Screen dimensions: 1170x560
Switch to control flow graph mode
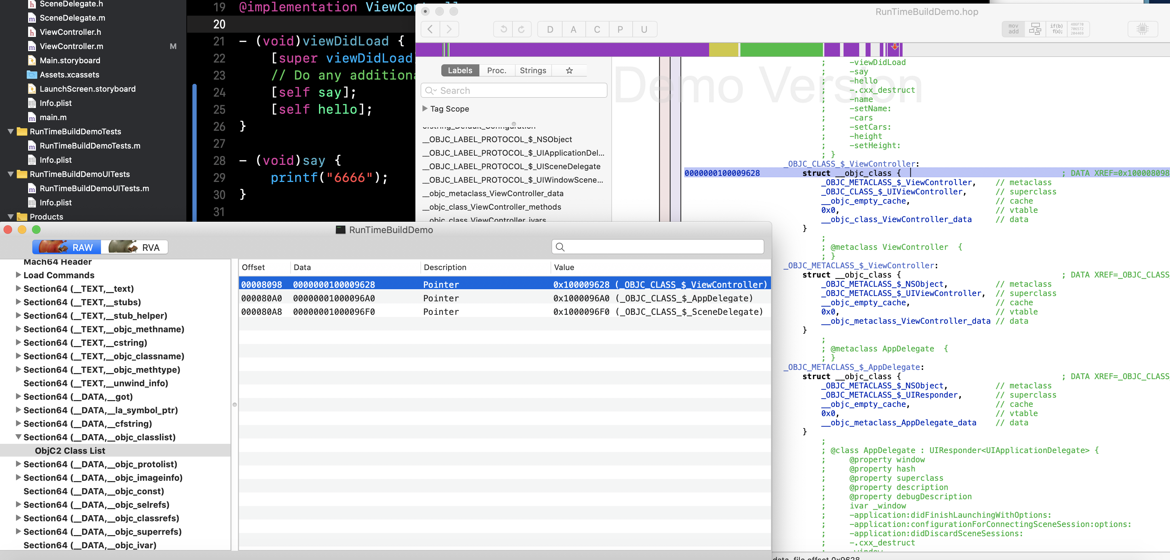[x=1035, y=29]
